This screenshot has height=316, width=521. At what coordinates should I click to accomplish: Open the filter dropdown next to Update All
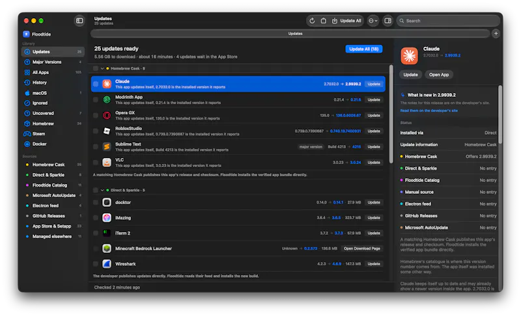(x=373, y=21)
